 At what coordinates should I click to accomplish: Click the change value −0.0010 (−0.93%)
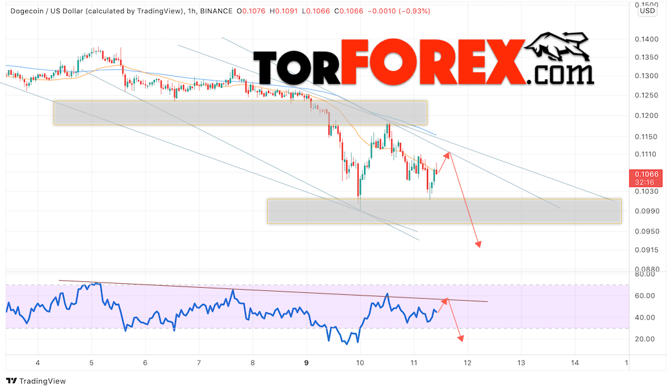point(398,11)
